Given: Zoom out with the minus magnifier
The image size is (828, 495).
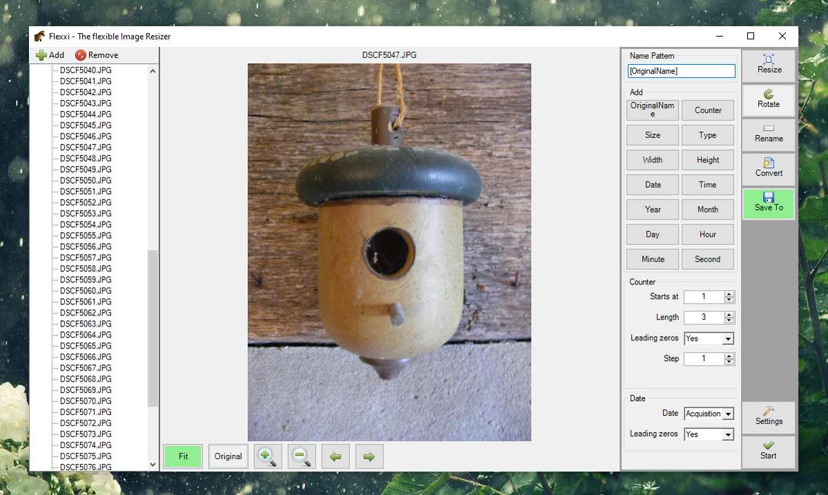Looking at the screenshot, I should coord(302,456).
